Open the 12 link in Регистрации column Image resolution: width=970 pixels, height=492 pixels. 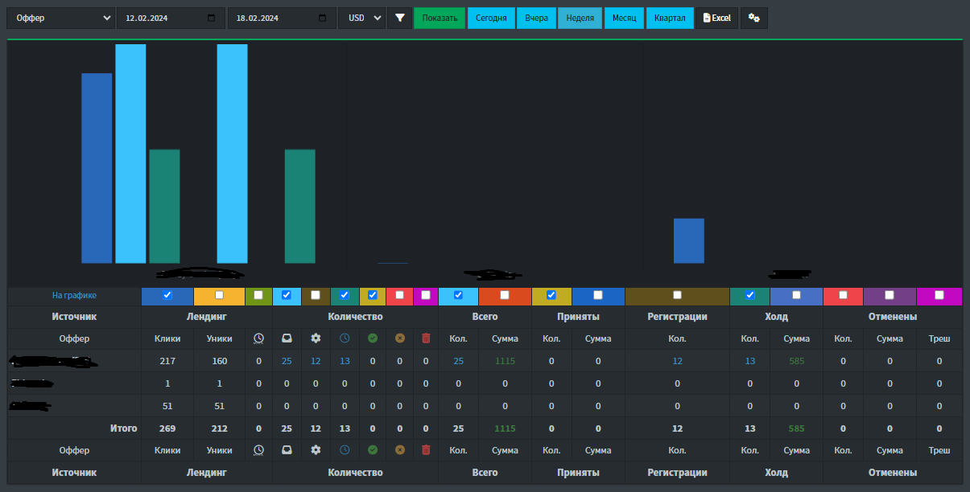pyautogui.click(x=677, y=361)
